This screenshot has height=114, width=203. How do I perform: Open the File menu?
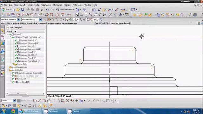(x=6, y=5)
